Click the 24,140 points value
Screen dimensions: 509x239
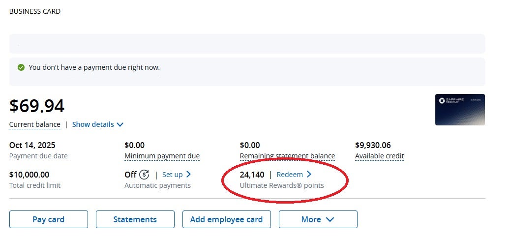point(252,174)
